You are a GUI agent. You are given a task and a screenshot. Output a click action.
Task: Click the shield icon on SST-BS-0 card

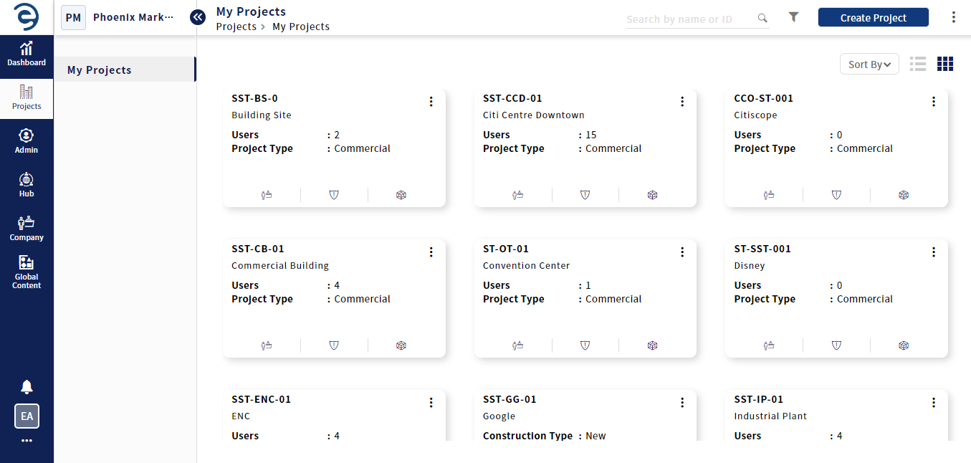(x=334, y=195)
